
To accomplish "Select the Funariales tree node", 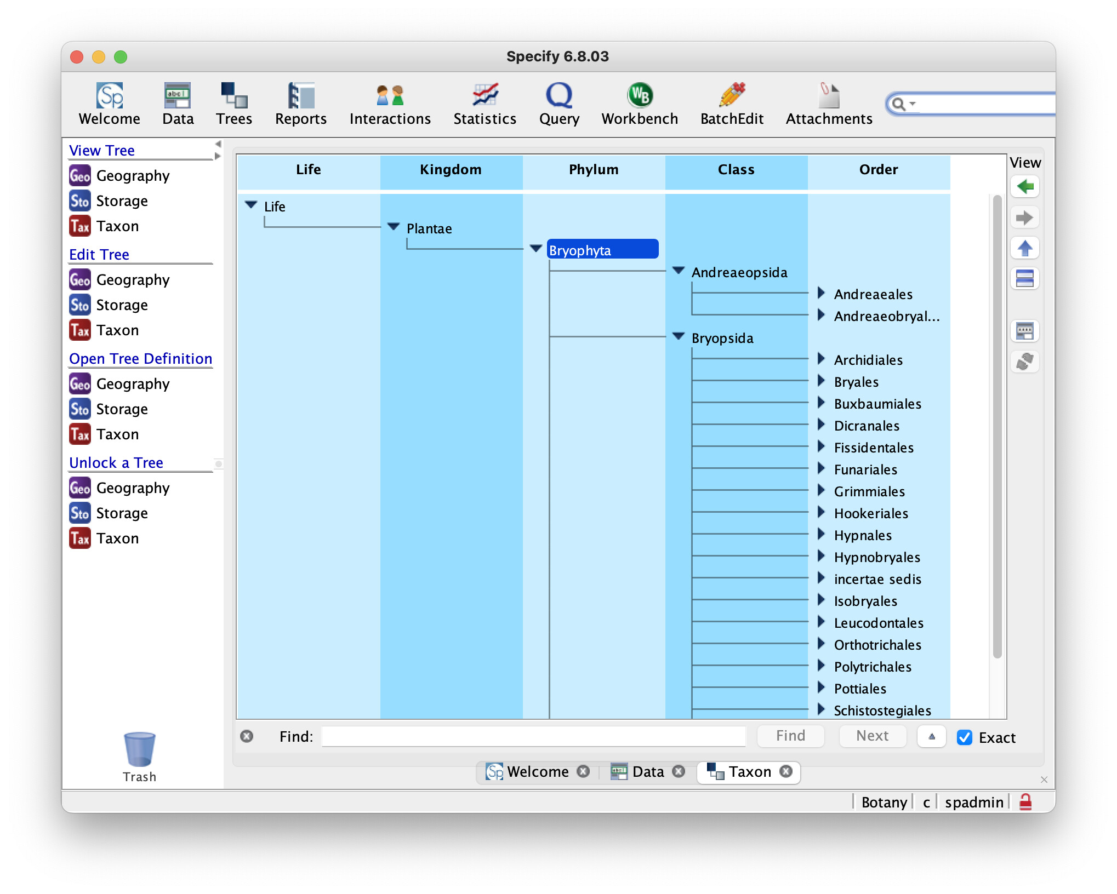I will coord(865,469).
